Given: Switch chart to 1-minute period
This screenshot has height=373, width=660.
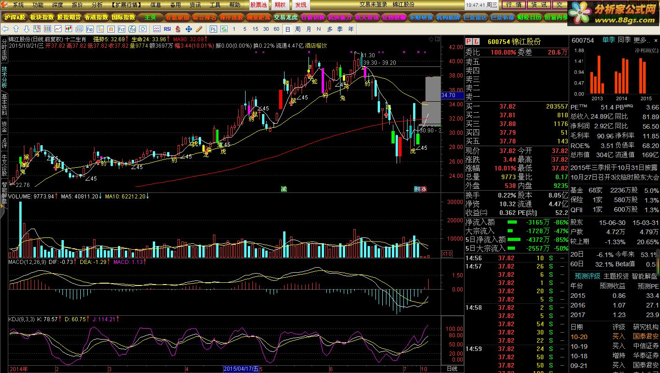Looking at the screenshot, I should click(x=234, y=29).
